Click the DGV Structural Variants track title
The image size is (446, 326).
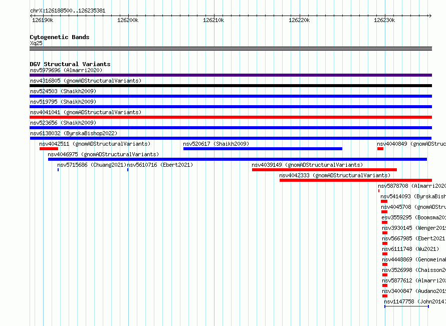click(70, 64)
